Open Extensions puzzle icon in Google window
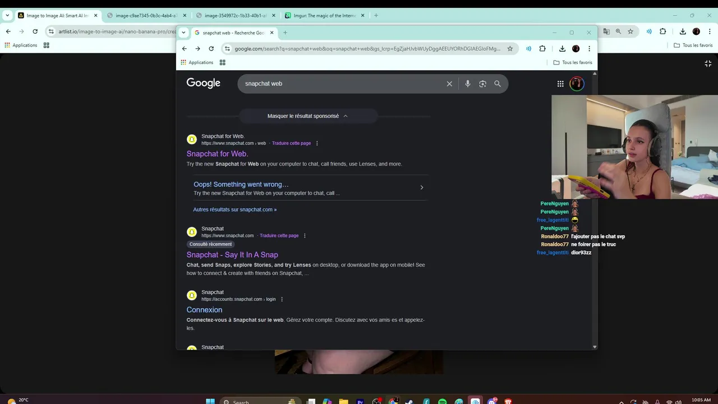The height and width of the screenshot is (404, 718). [x=542, y=49]
